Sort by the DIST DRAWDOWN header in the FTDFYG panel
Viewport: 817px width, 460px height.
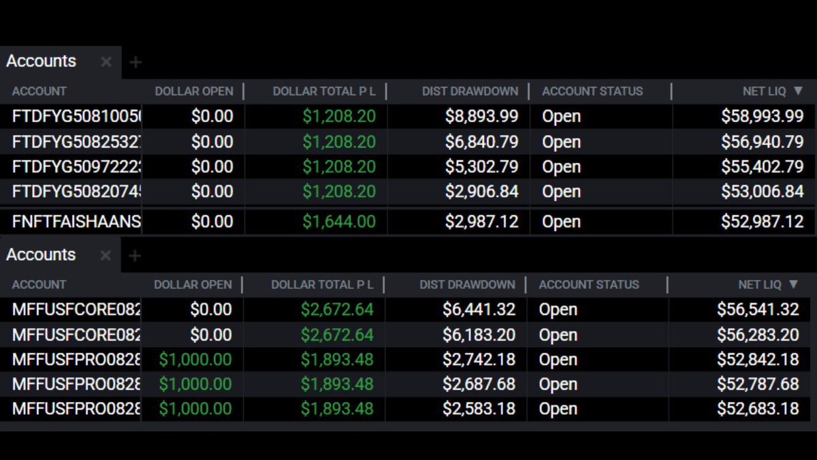tap(470, 91)
